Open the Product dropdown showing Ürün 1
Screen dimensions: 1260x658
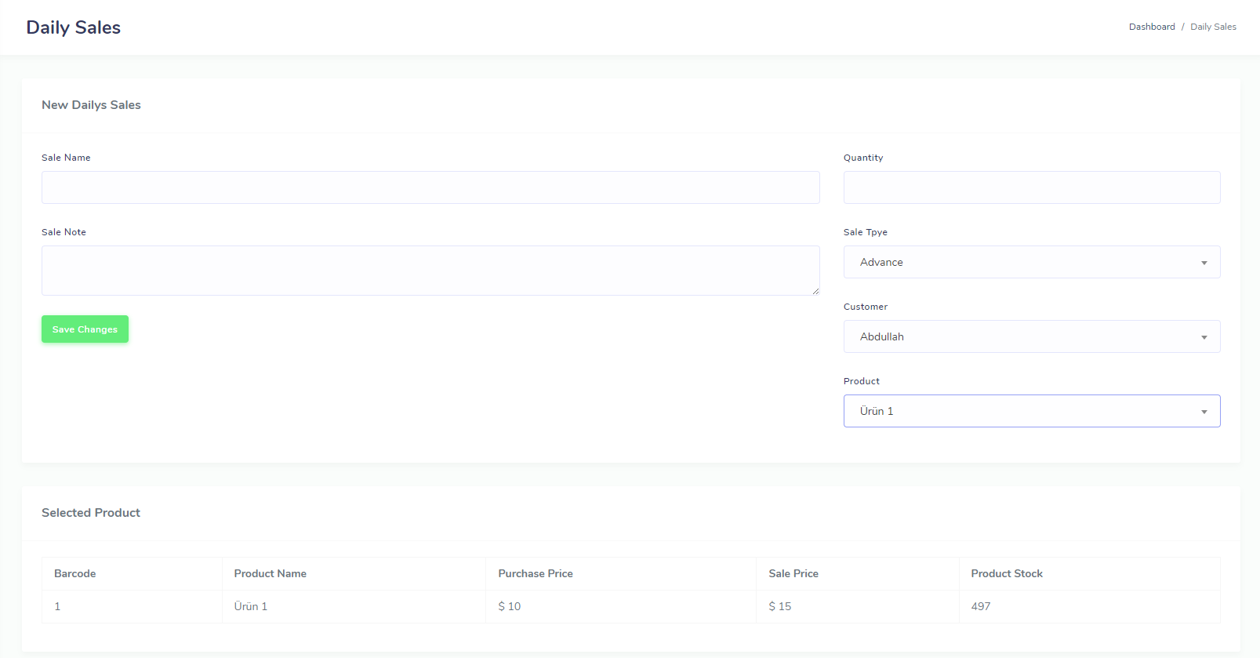click(1031, 411)
